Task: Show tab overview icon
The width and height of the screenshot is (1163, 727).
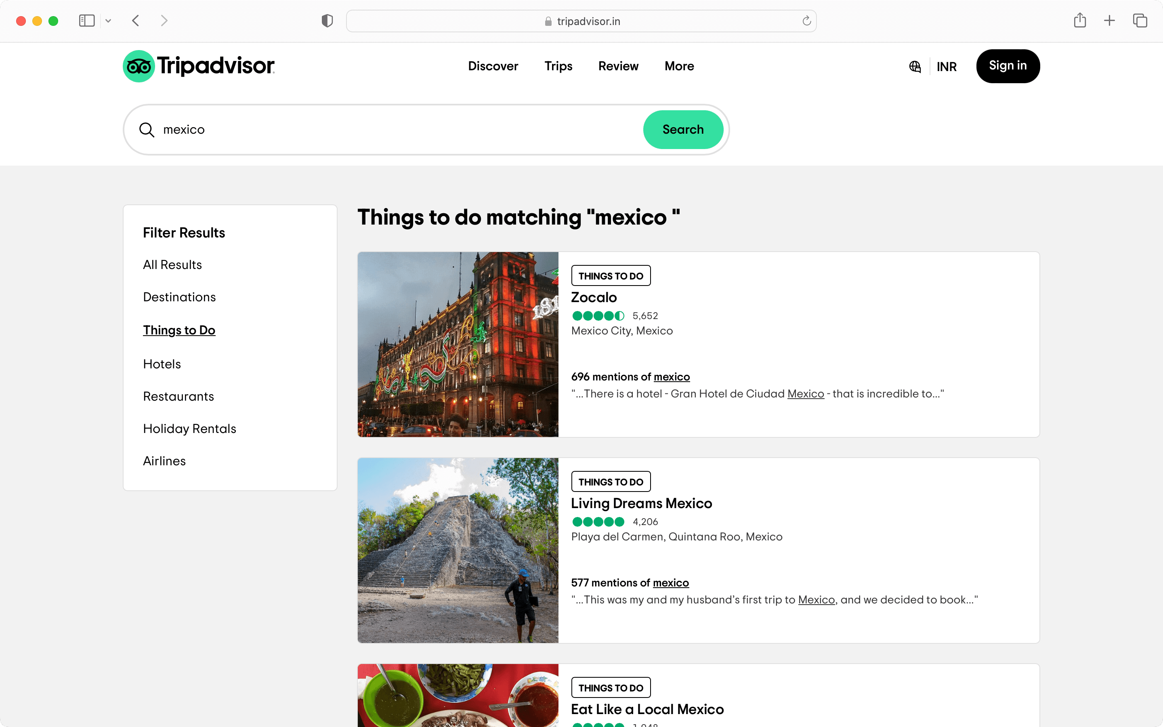Action: pyautogui.click(x=1140, y=21)
